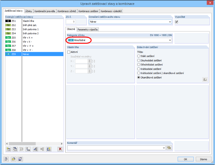Viewport: 215px width, 165px height.
Task: Select load case Vítr v X -
Action: click(34, 42)
